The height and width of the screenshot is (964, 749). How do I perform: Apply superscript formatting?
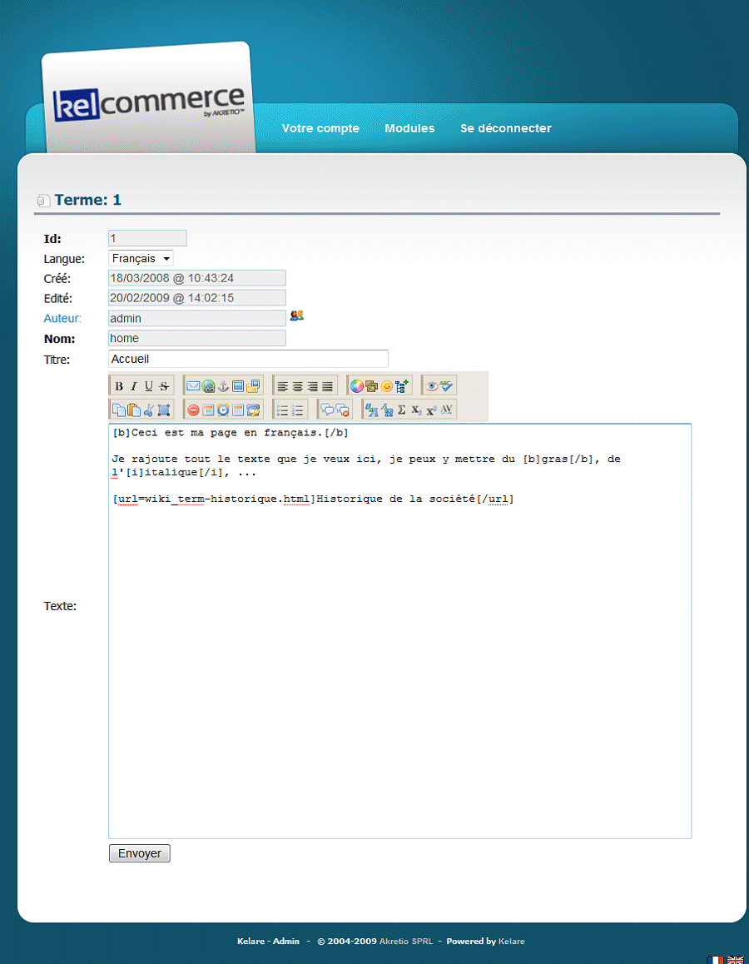click(431, 410)
